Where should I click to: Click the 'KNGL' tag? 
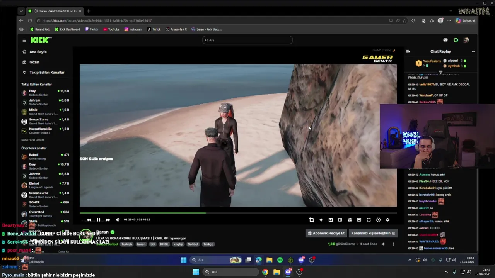coord(164,244)
